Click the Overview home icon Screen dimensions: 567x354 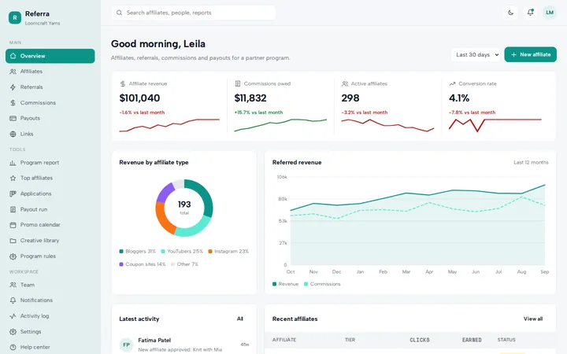pyautogui.click(x=13, y=56)
